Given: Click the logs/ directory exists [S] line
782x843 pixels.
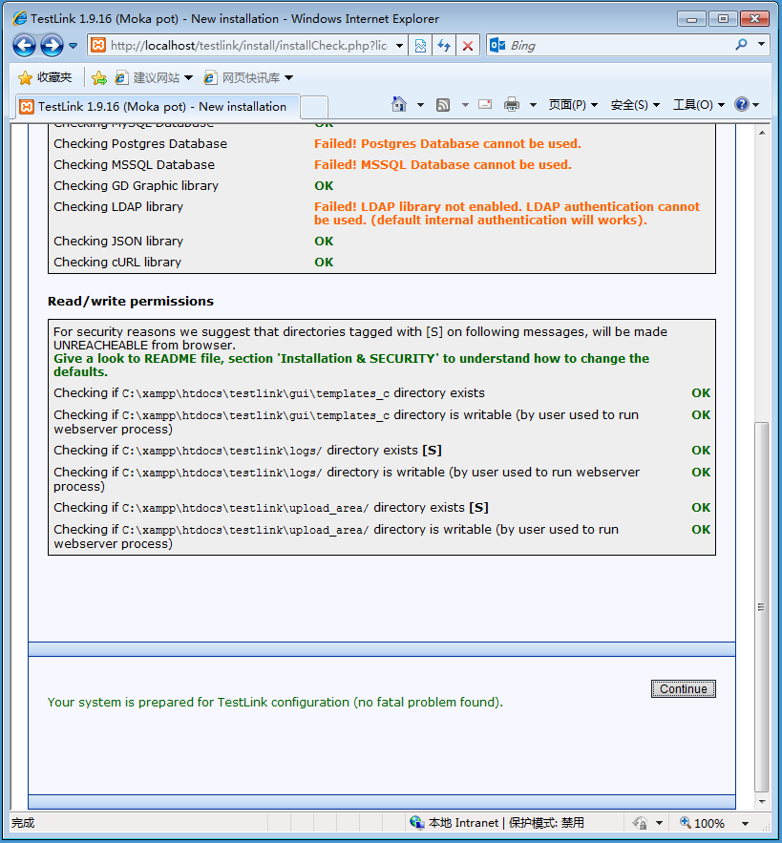Looking at the screenshot, I should point(247,450).
